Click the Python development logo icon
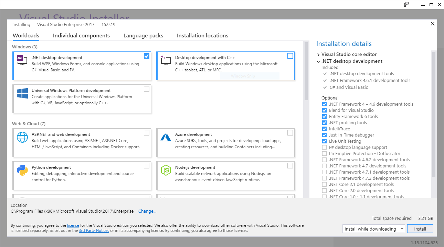The width and height of the screenshot is (444, 247). tap(22, 170)
